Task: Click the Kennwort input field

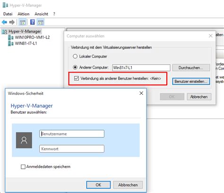Action: (x=72, y=149)
